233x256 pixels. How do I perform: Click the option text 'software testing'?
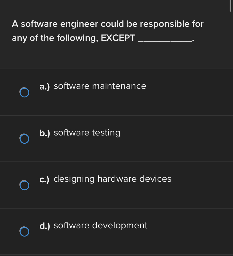point(87,133)
